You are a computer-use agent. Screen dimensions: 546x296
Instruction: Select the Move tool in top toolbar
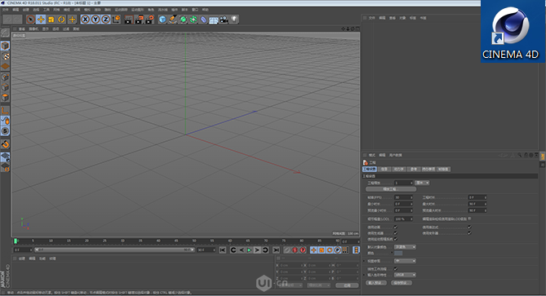(41, 20)
